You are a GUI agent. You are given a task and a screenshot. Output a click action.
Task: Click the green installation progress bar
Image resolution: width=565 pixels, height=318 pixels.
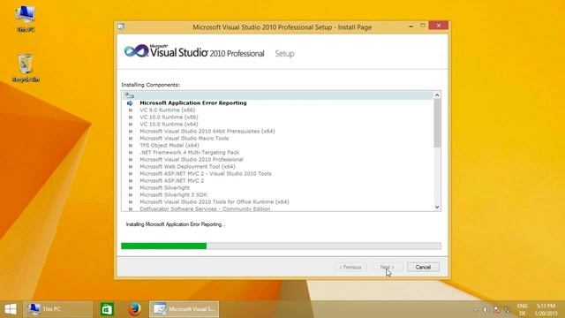tap(164, 246)
